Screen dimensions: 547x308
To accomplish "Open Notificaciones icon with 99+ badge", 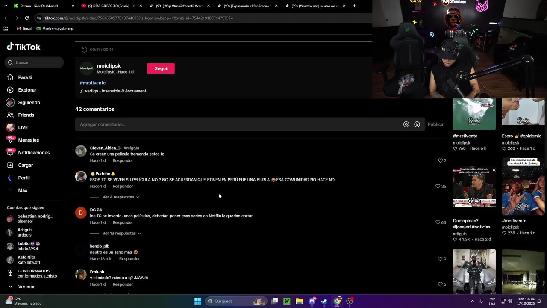I will pos(10,152).
